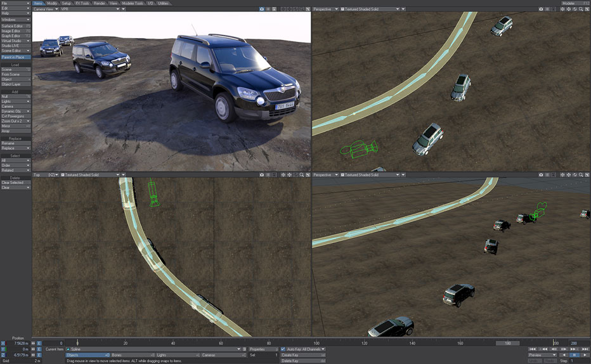
Task: Open the Preview dropdown
Action: pyautogui.click(x=542, y=355)
